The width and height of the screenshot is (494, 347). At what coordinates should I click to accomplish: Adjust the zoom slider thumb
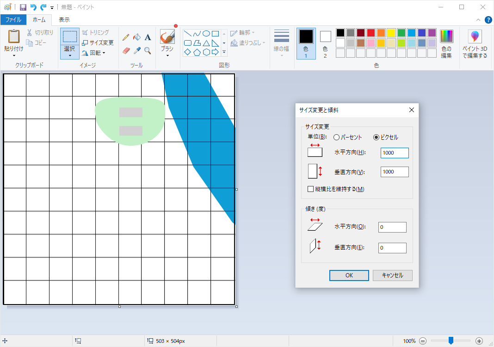click(x=451, y=341)
